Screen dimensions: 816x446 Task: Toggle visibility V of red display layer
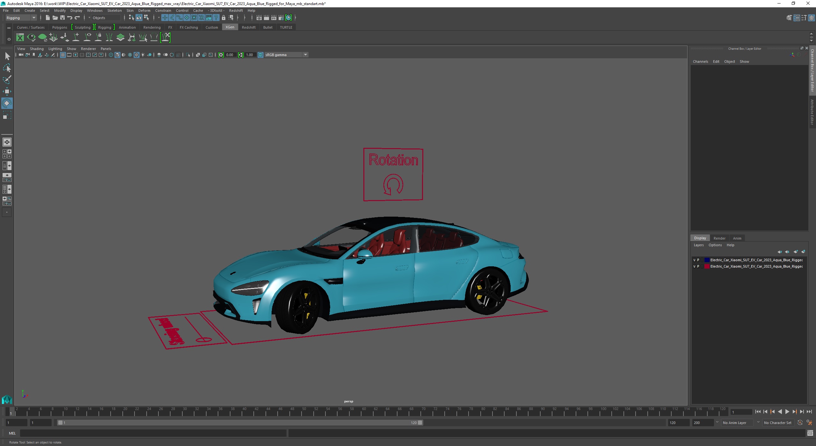(694, 266)
